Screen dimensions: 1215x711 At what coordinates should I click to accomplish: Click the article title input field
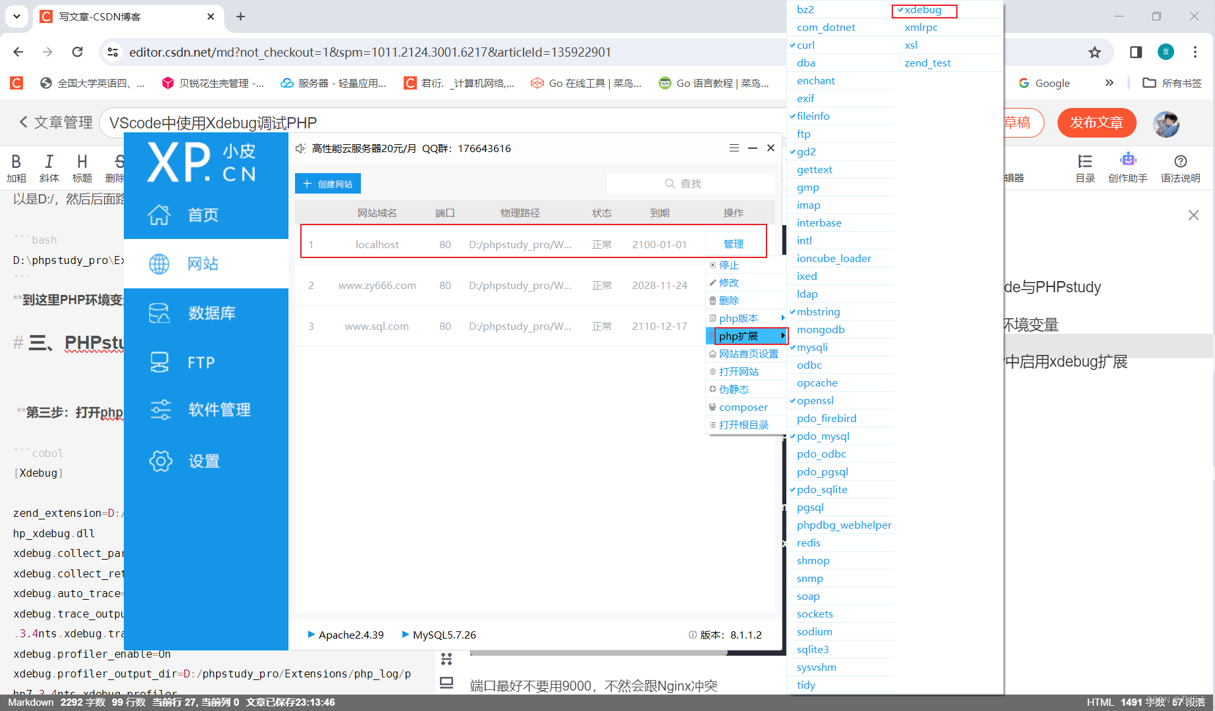[441, 122]
